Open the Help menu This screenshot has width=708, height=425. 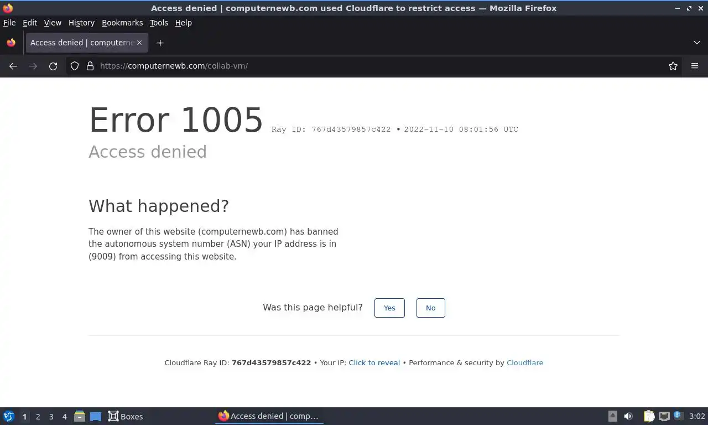[183, 23]
